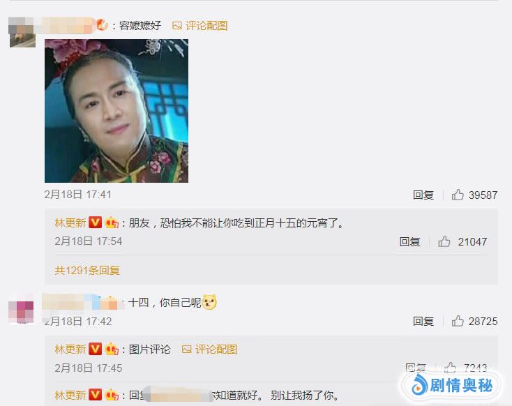This screenshot has width=512, height=406.
Task: Expand all 共1291条回复 replies
Action: 87,270
